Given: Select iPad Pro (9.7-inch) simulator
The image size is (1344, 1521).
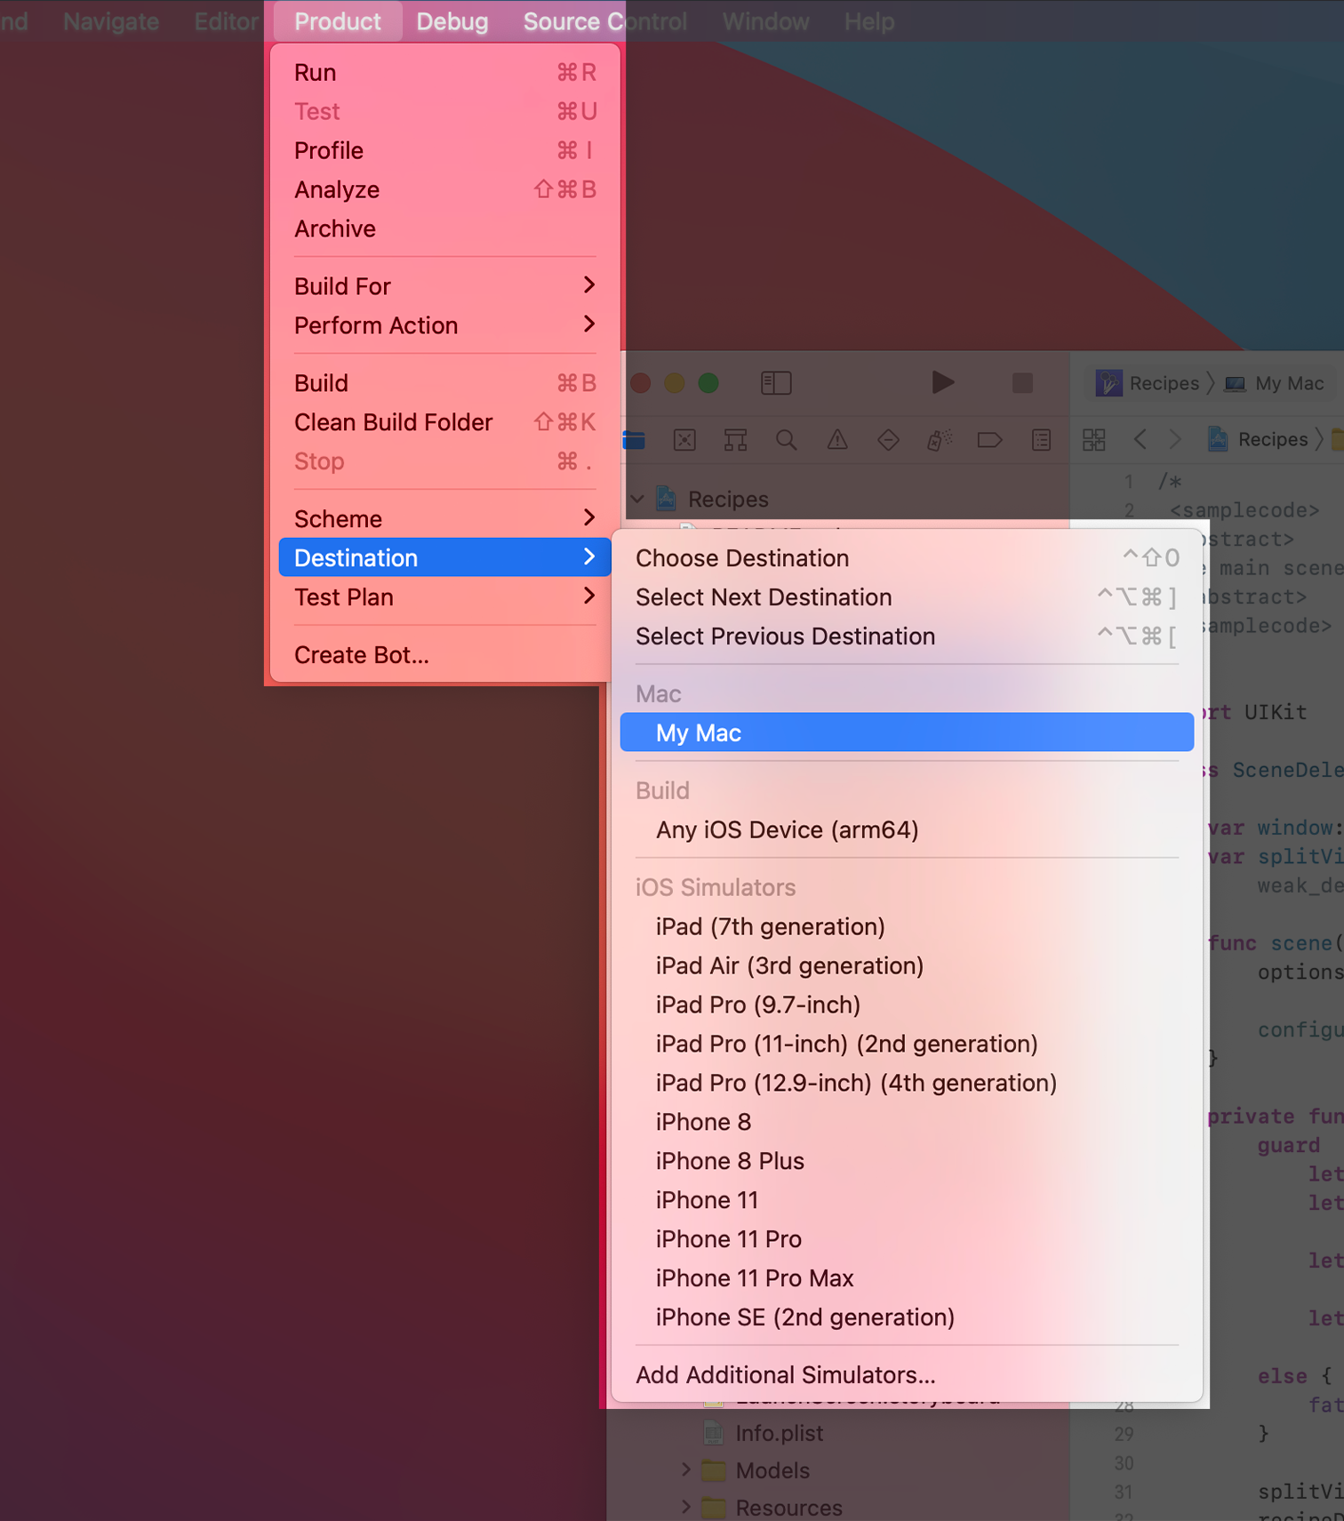Looking at the screenshot, I should pos(907,1005).
